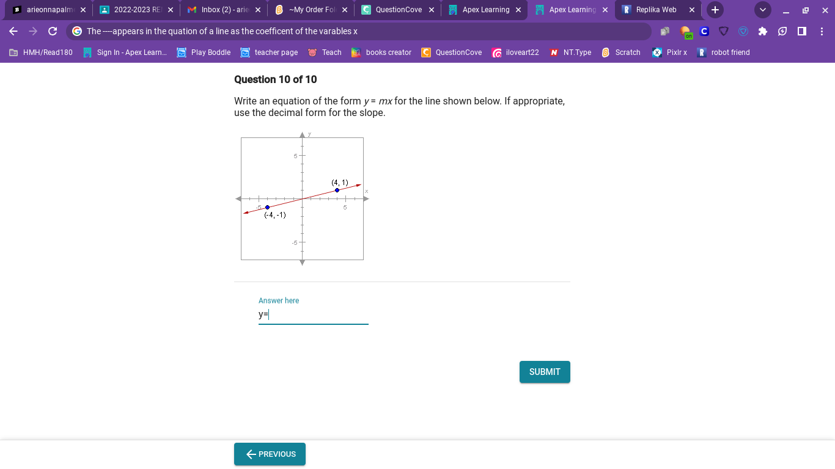This screenshot has width=835, height=469.
Task: Open the Pixlr x bookmark
Action: [x=670, y=53]
